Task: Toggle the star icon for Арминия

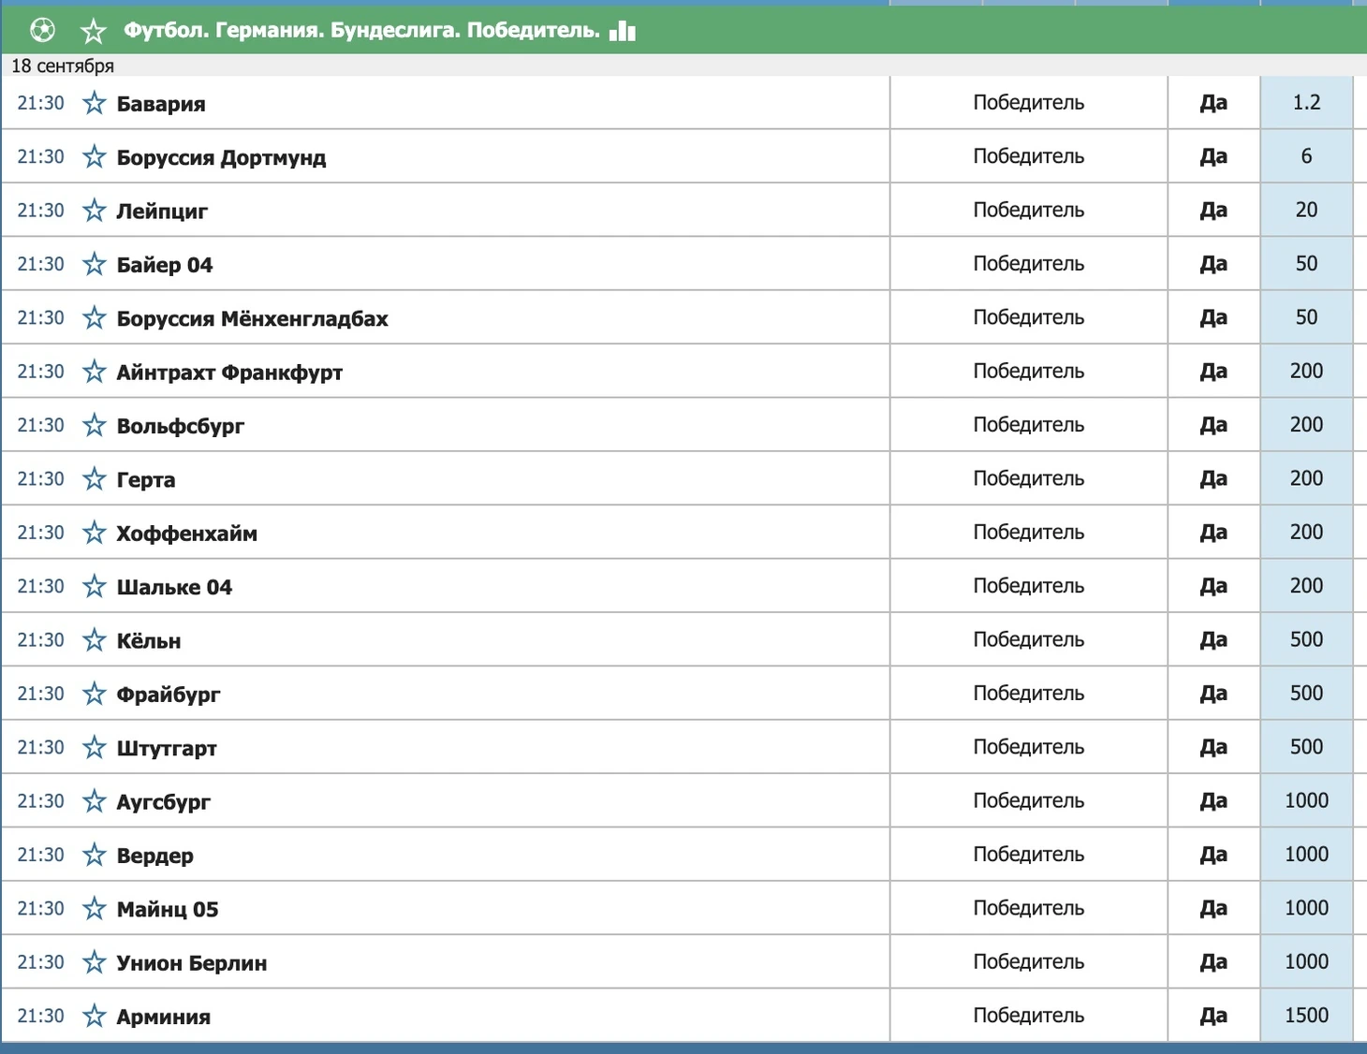Action: (95, 1016)
